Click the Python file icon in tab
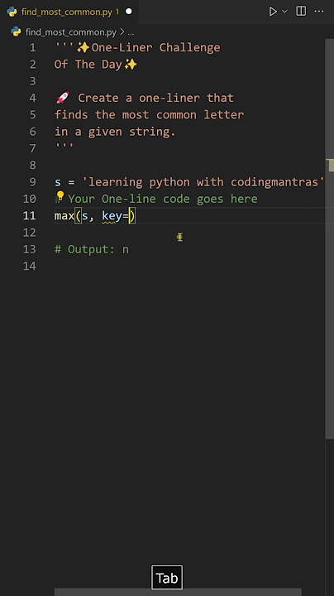The image size is (334, 596). click(12, 12)
